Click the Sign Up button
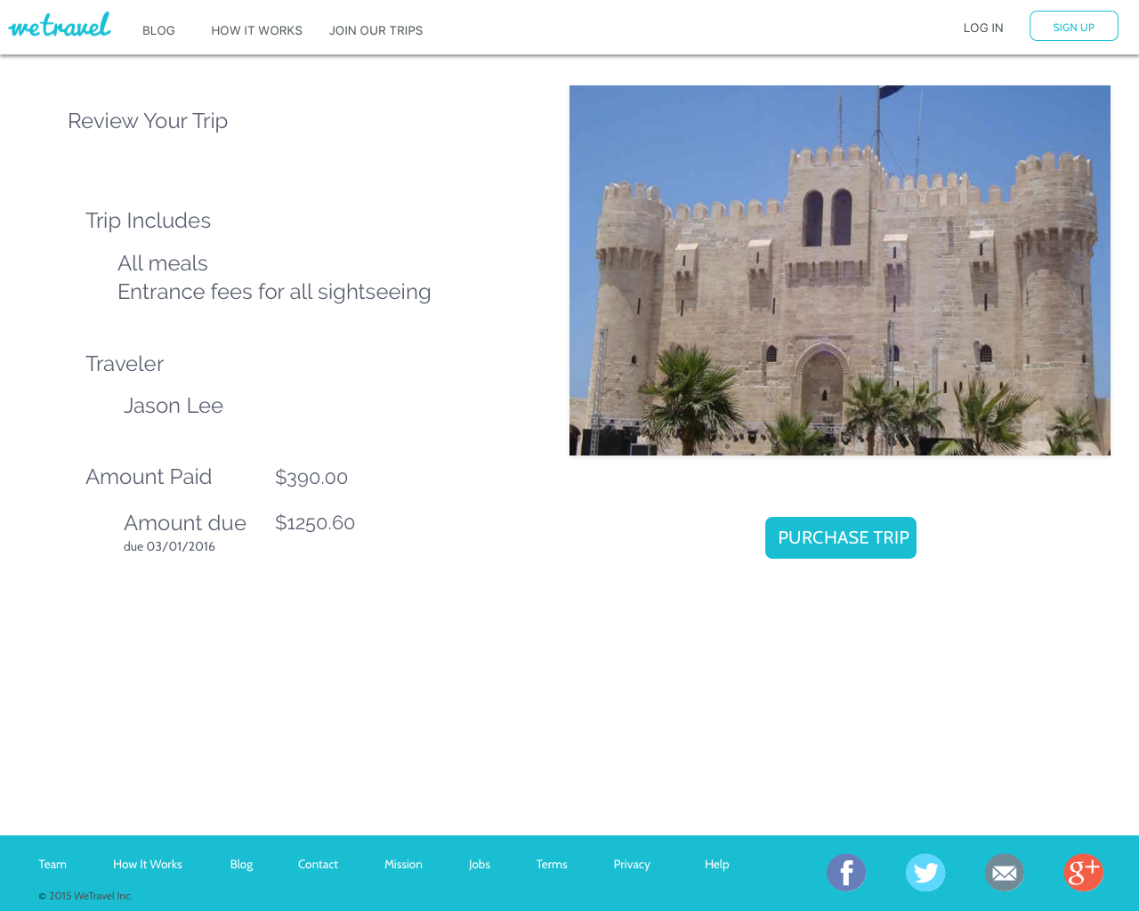Viewport: 1139px width, 911px height. tap(1074, 26)
